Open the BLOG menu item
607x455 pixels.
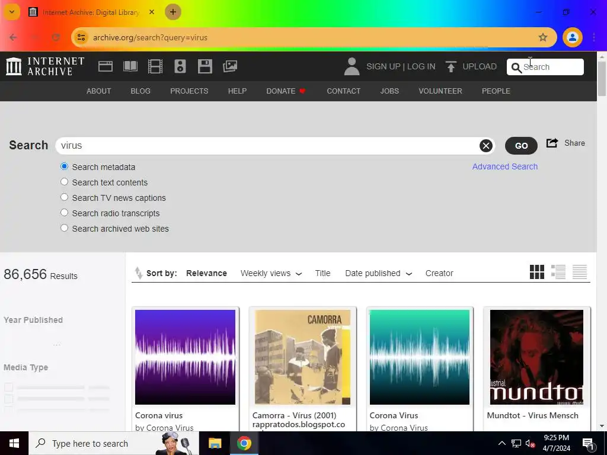tap(140, 91)
